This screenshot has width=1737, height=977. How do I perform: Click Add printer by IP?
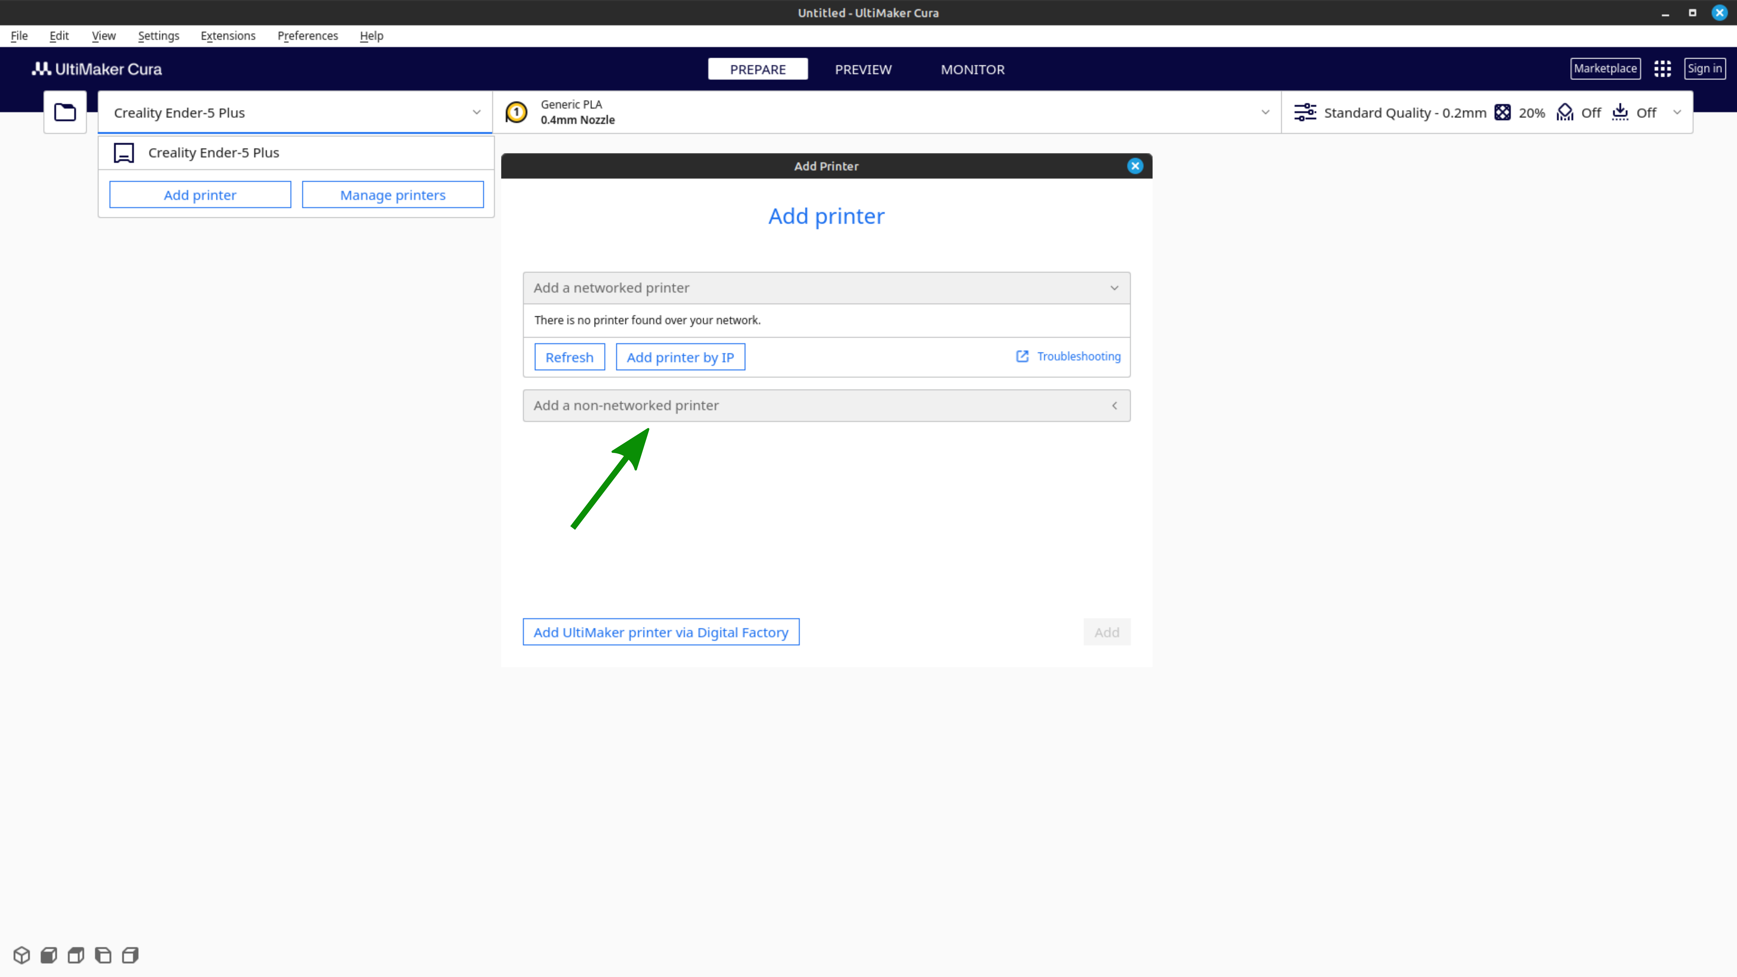(680, 357)
